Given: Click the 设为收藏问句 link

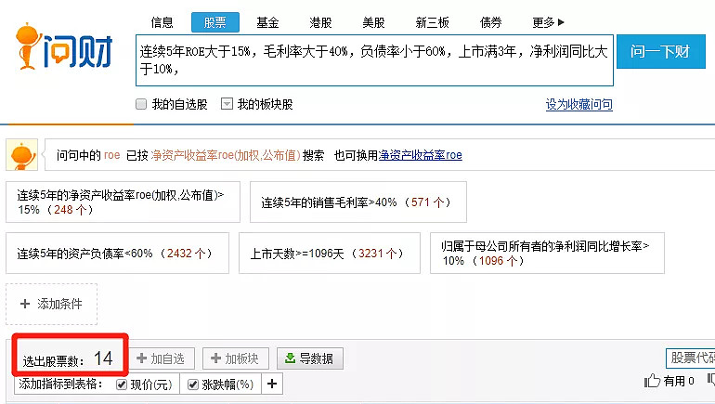Looking at the screenshot, I should [578, 105].
